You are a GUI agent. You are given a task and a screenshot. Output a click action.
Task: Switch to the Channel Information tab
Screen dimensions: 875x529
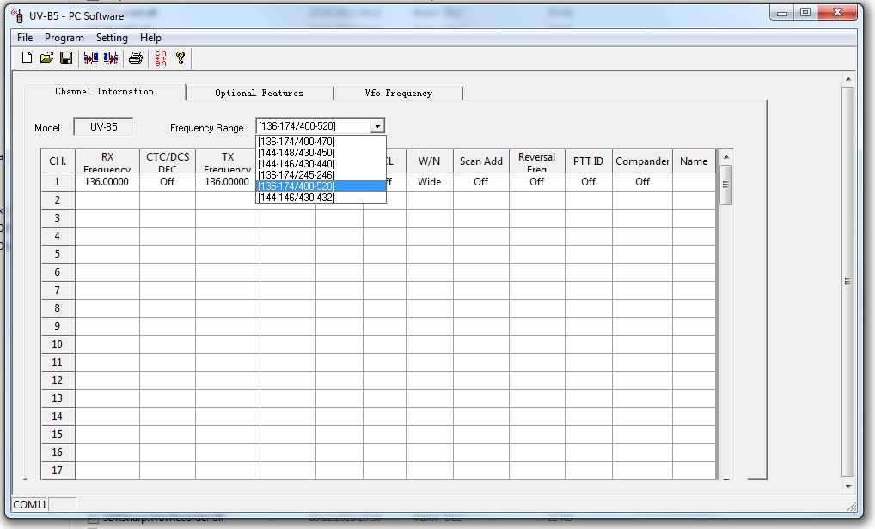104,91
